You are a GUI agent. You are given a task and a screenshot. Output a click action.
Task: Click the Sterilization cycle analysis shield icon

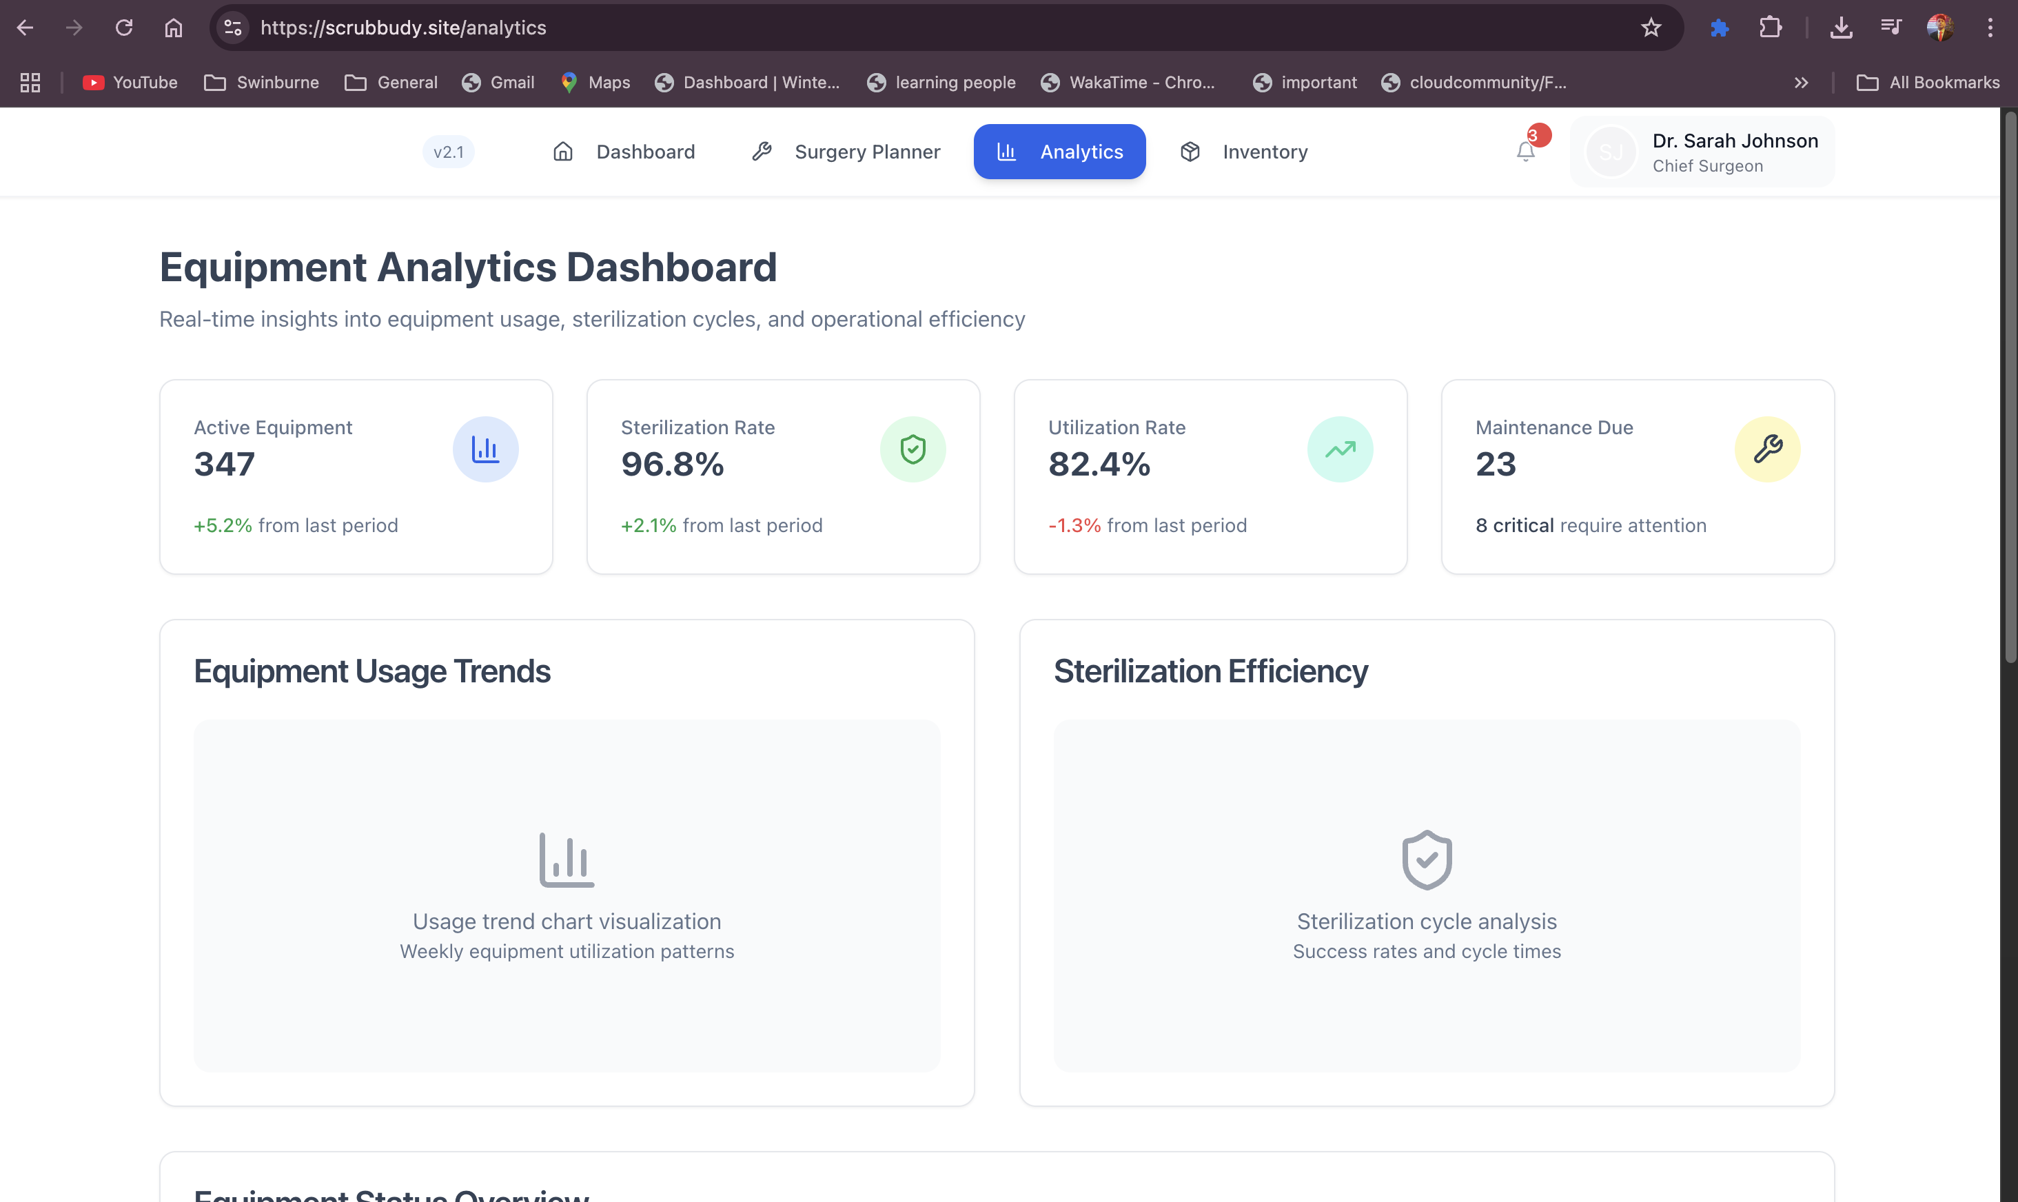coord(1427,859)
